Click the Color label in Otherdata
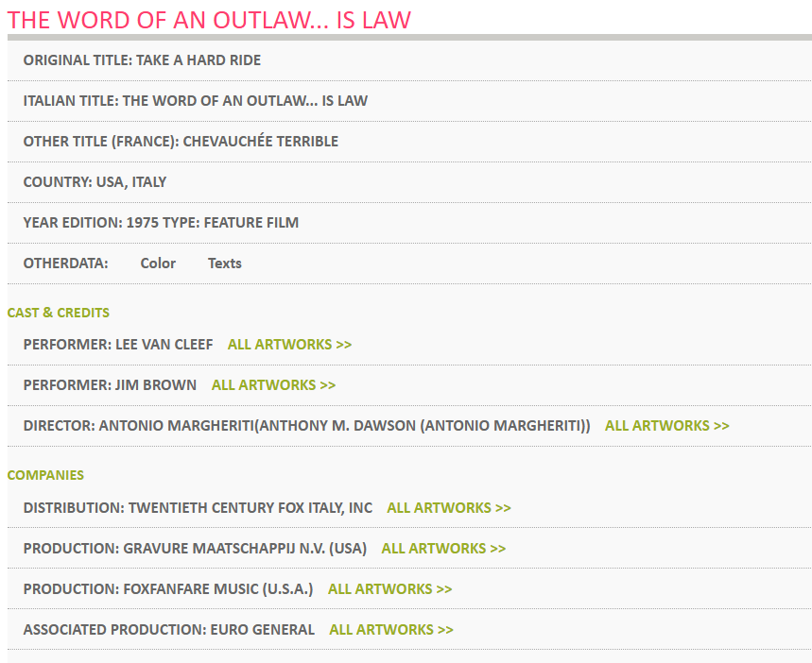The width and height of the screenshot is (812, 663). [x=158, y=263]
